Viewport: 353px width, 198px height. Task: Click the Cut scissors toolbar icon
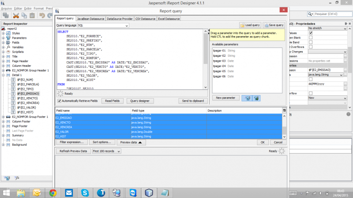coord(16,15)
